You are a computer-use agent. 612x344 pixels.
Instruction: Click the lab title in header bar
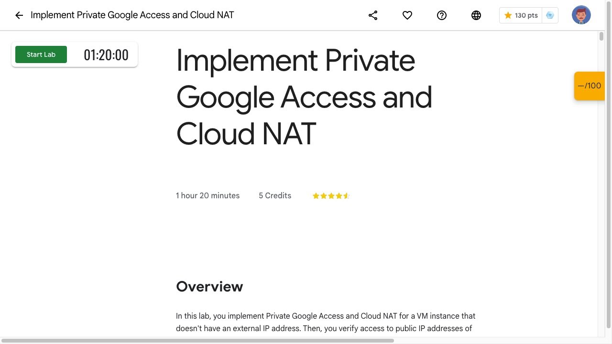point(132,15)
